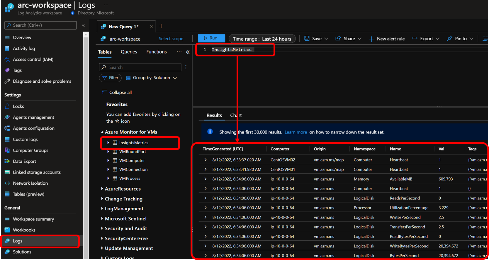Expand the first CentOSVM02 result row
Screen dimensions: 489x260
[x=206, y=160]
